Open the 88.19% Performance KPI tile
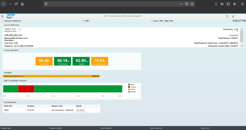This screenshot has width=246, height=130. coord(63,61)
